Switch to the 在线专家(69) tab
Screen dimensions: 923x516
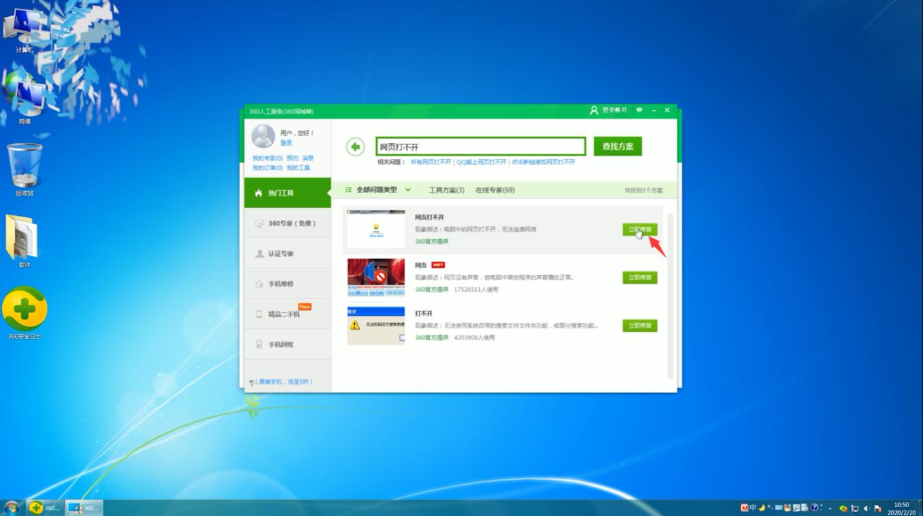pos(495,190)
